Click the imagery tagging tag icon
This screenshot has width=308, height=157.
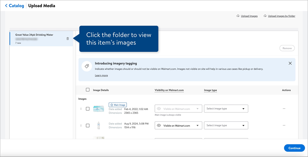pos(86,66)
